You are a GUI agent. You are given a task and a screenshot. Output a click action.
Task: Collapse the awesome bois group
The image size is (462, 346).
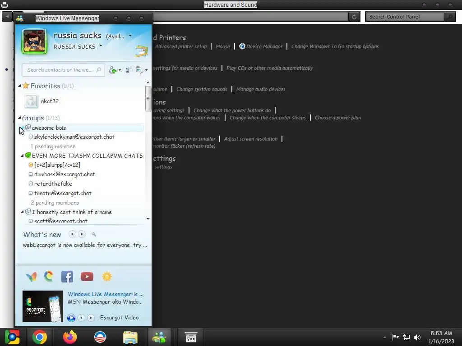tap(22, 128)
